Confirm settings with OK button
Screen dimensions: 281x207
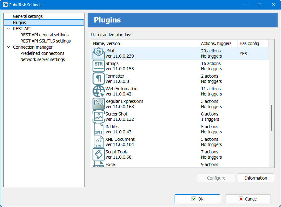pos(197,199)
